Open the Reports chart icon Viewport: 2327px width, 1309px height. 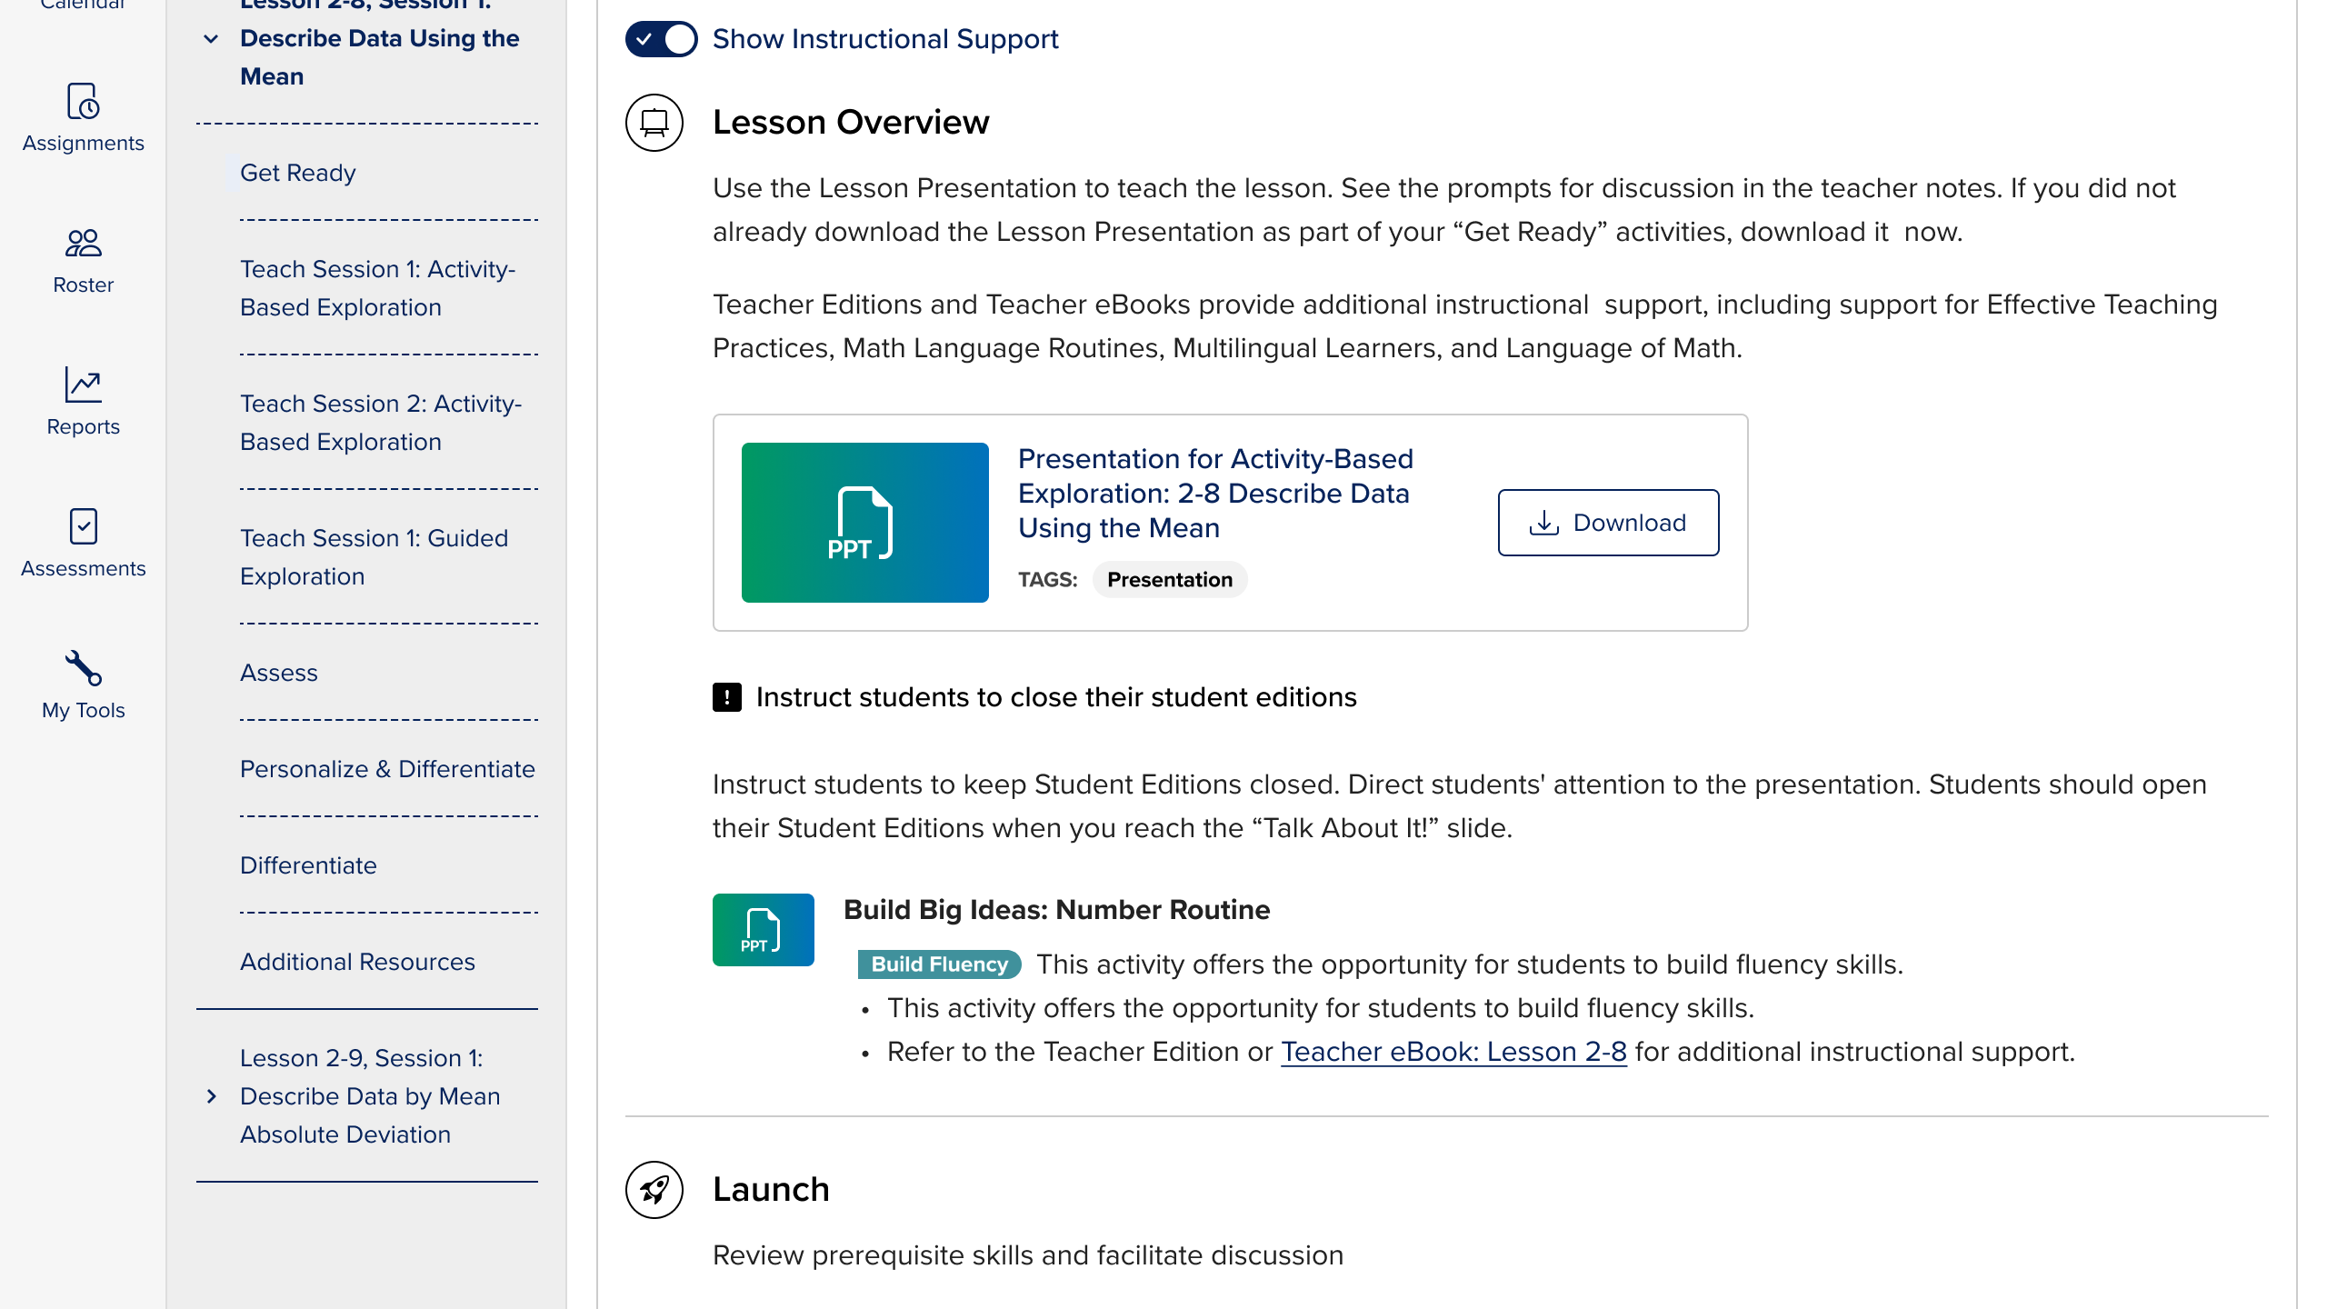tap(83, 385)
